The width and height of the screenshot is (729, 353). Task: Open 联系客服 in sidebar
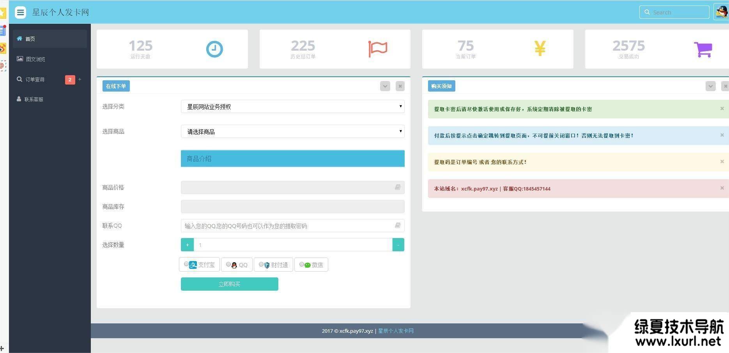coord(50,99)
